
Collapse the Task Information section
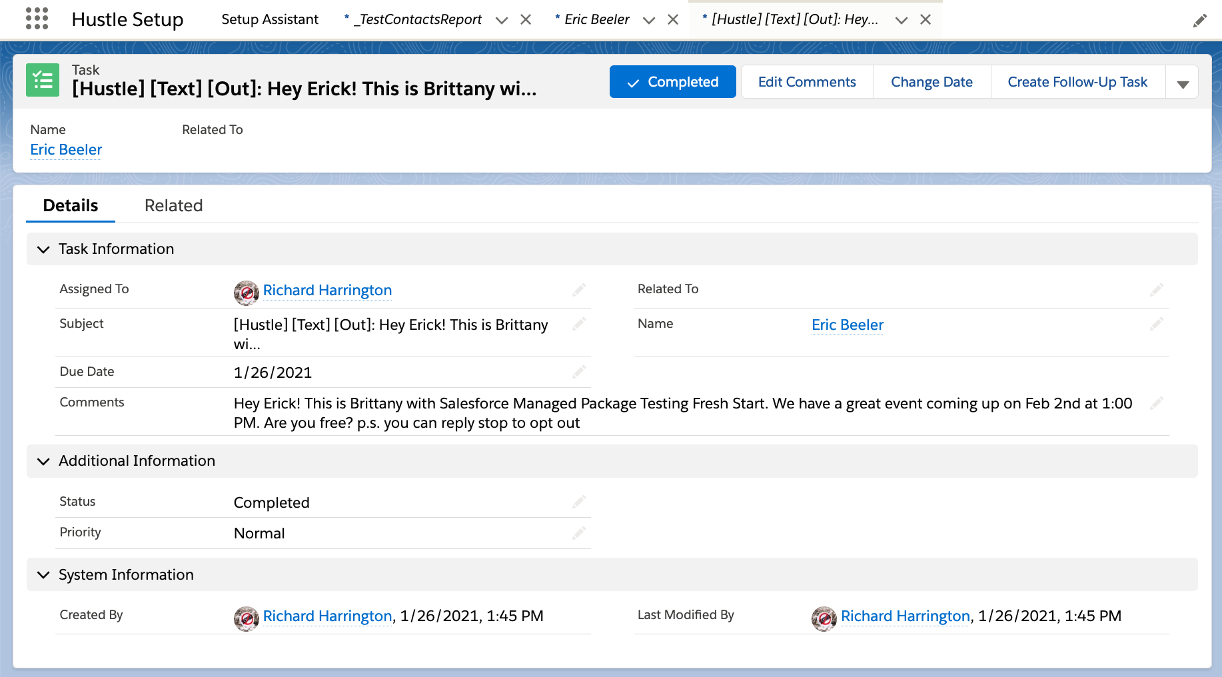(x=43, y=249)
